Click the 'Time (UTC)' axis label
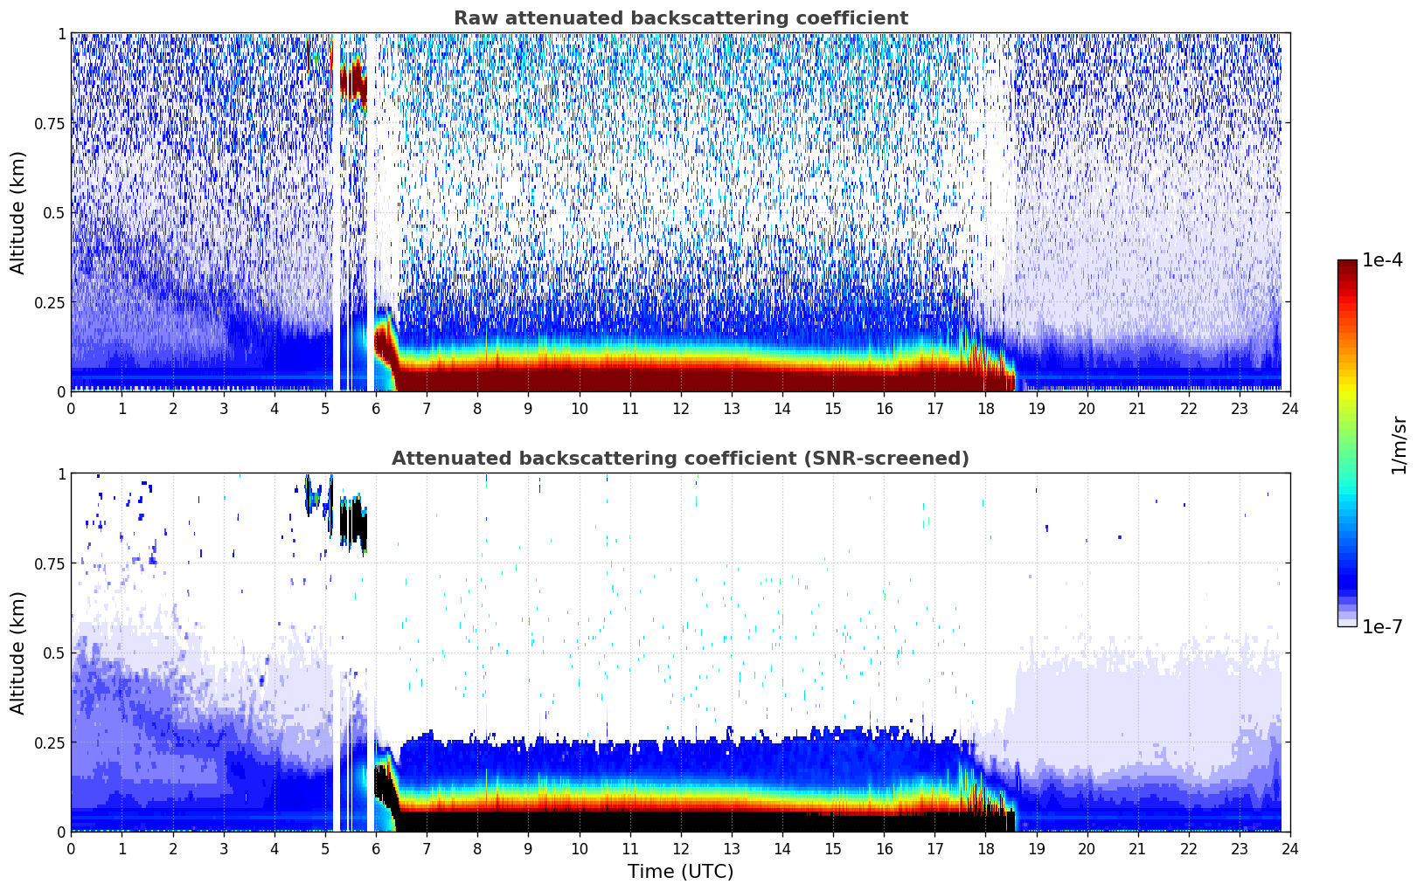Viewport: 1417px width, 891px height. (x=680, y=872)
